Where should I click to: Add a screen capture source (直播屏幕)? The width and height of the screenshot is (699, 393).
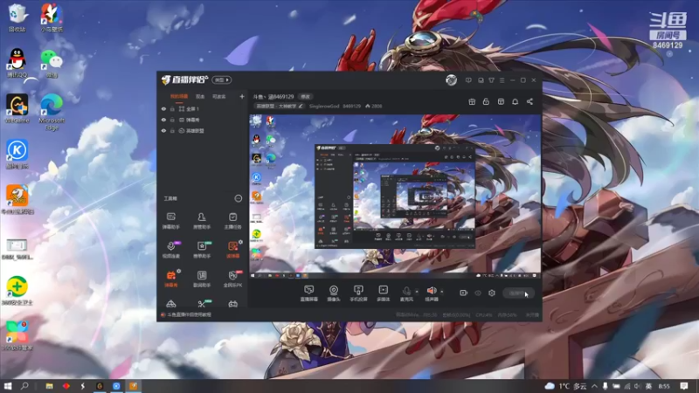tap(308, 293)
